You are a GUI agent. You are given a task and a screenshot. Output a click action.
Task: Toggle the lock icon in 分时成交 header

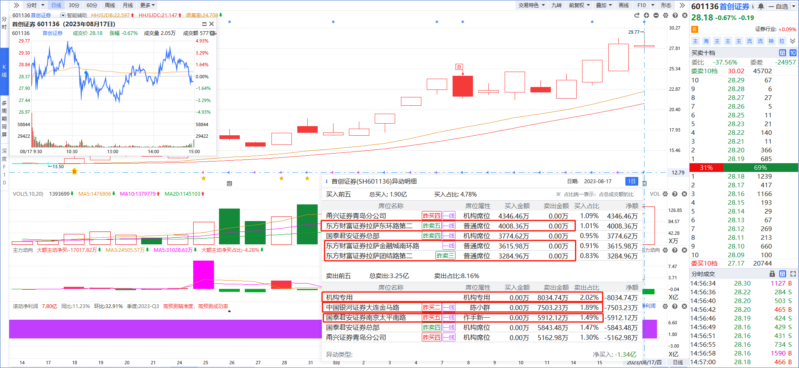point(772,274)
